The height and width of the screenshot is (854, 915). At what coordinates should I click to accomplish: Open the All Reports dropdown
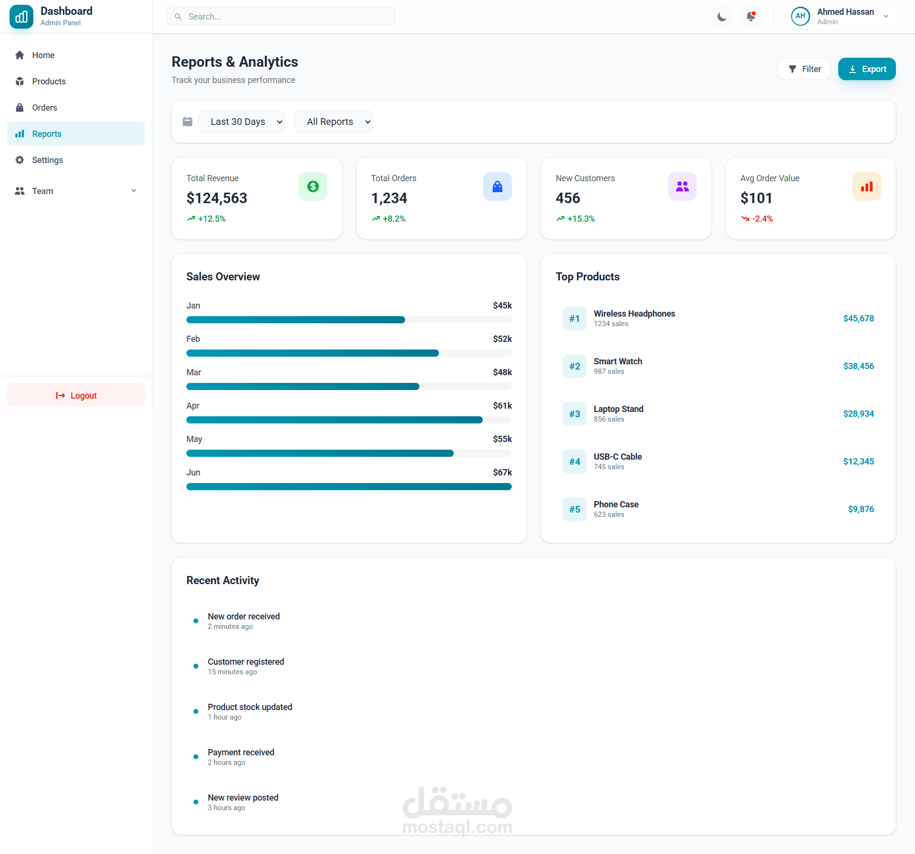tap(334, 122)
